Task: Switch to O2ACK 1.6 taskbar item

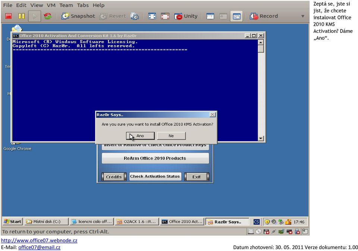Action: click(x=137, y=222)
